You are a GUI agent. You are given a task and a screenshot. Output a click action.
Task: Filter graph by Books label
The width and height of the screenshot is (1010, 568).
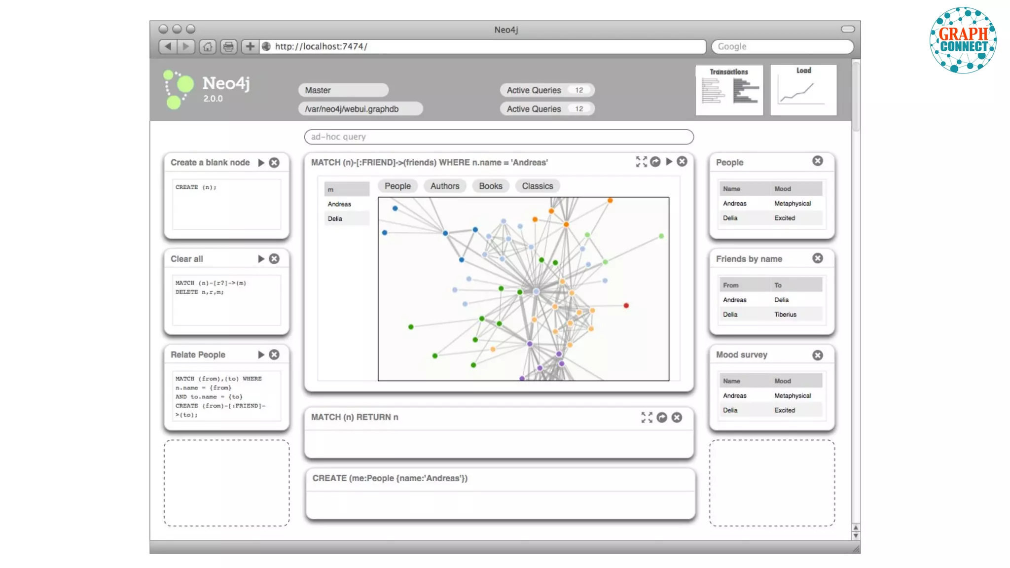490,186
